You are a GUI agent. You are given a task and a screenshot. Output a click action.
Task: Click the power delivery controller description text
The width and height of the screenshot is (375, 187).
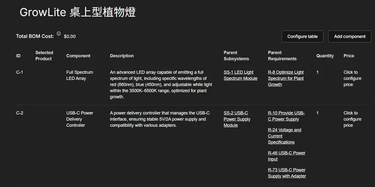coord(160,119)
